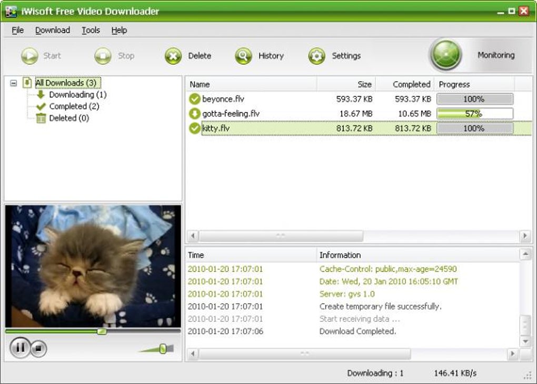Click the Progress column header
The height and width of the screenshot is (384, 537).
click(474, 84)
